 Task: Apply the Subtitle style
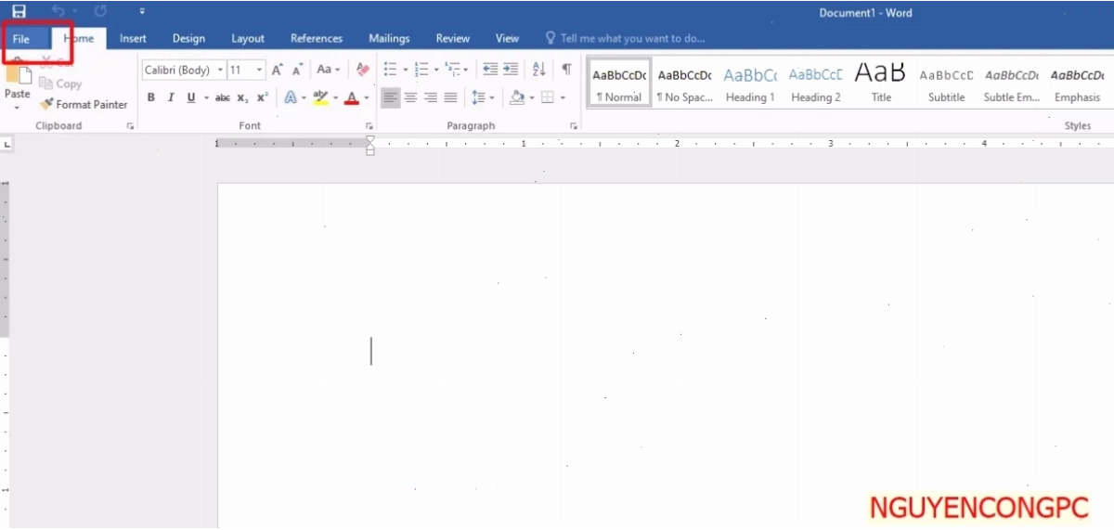(946, 84)
